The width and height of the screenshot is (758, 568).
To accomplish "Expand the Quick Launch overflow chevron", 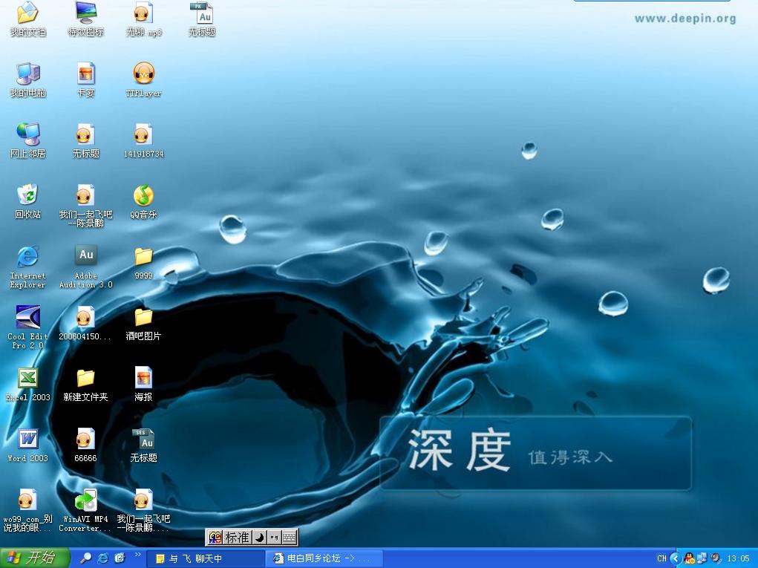I will tap(138, 555).
